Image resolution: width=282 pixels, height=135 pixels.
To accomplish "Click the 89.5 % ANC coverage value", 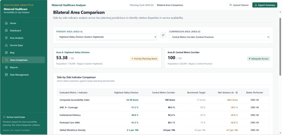I will 171,107.
